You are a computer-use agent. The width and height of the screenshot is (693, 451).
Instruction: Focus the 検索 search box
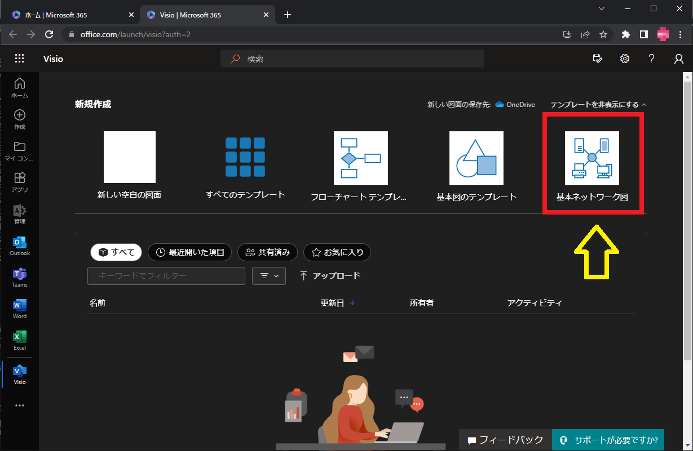coord(352,59)
